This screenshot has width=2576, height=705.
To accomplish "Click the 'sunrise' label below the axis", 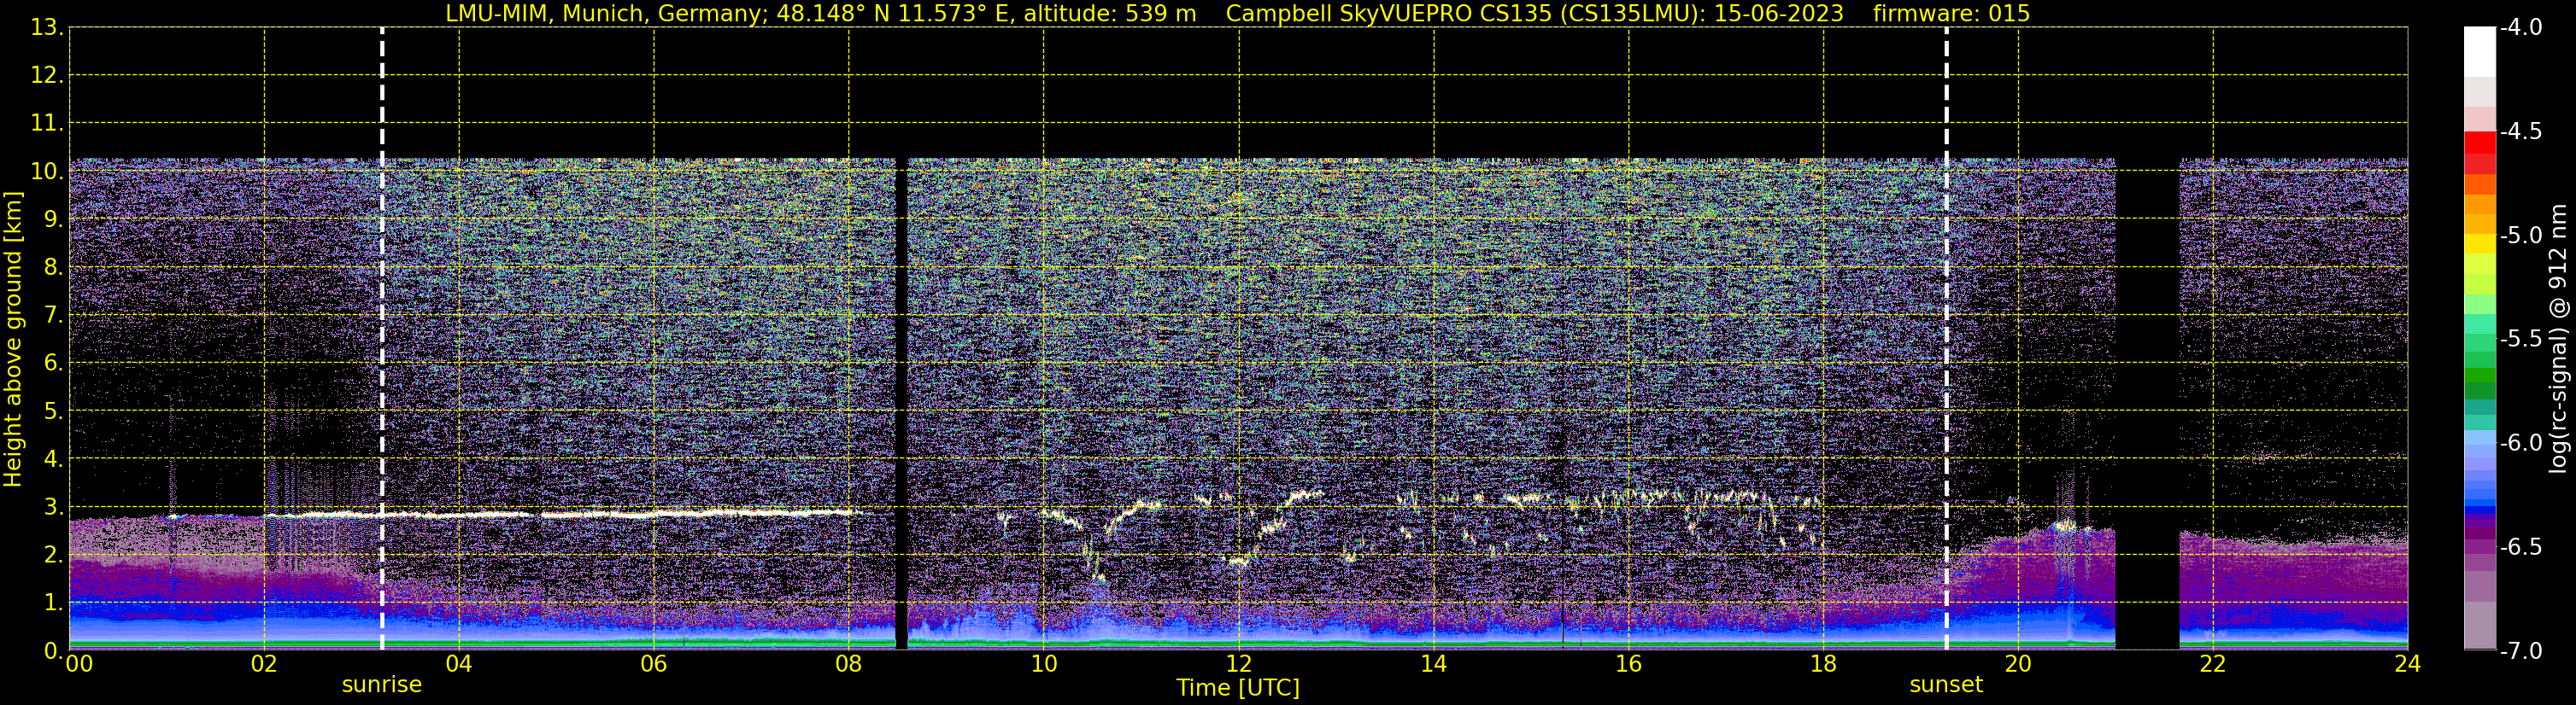I will pyautogui.click(x=381, y=685).
